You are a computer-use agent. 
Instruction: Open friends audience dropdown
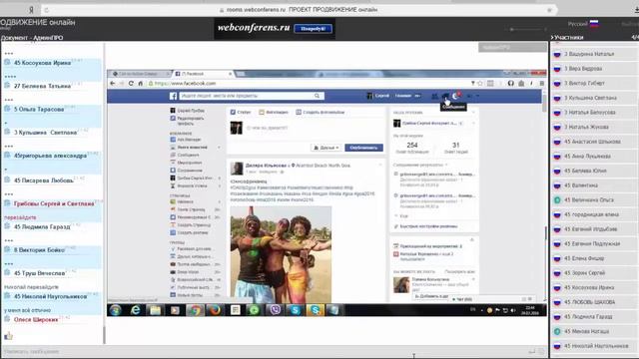pos(326,148)
